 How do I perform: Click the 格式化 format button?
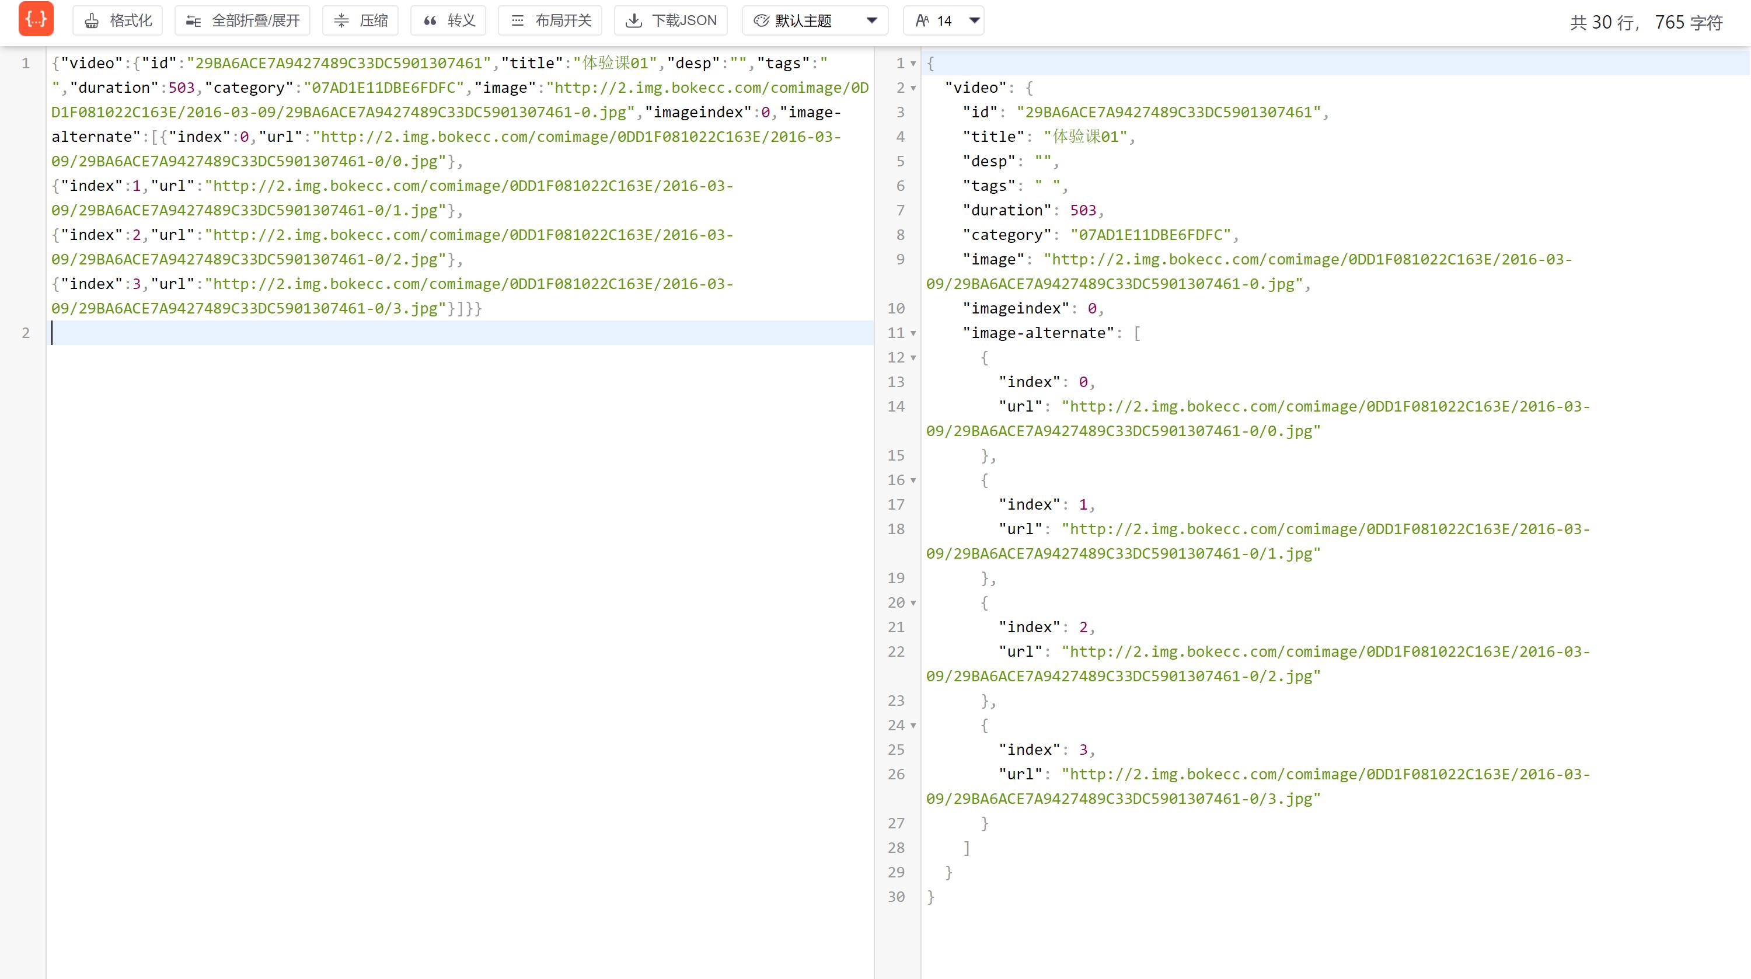117,20
